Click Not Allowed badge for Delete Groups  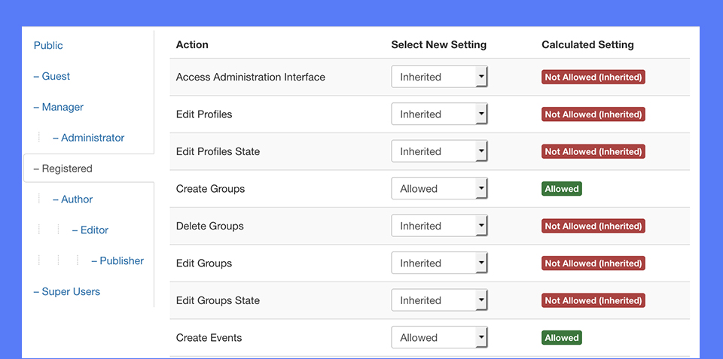[x=593, y=226]
